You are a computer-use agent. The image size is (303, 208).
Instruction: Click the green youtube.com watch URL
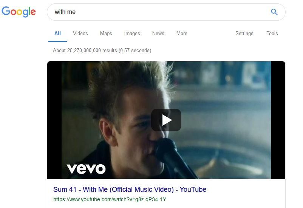(110, 199)
